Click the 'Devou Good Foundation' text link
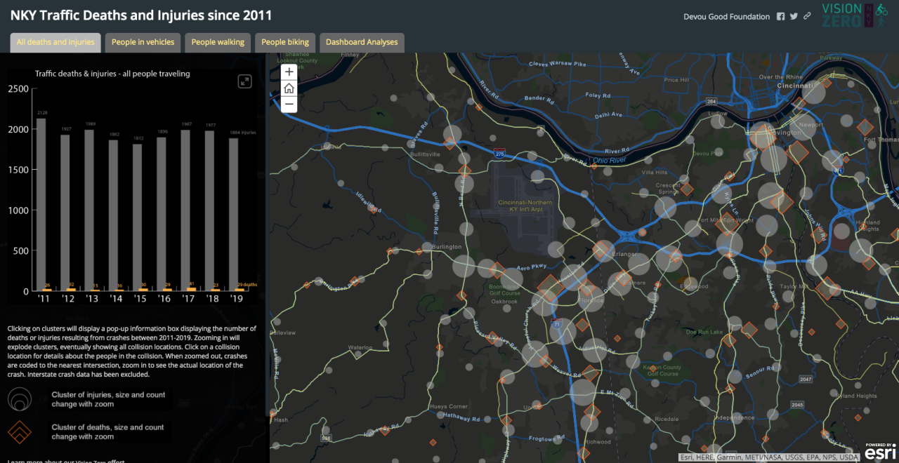 click(726, 16)
